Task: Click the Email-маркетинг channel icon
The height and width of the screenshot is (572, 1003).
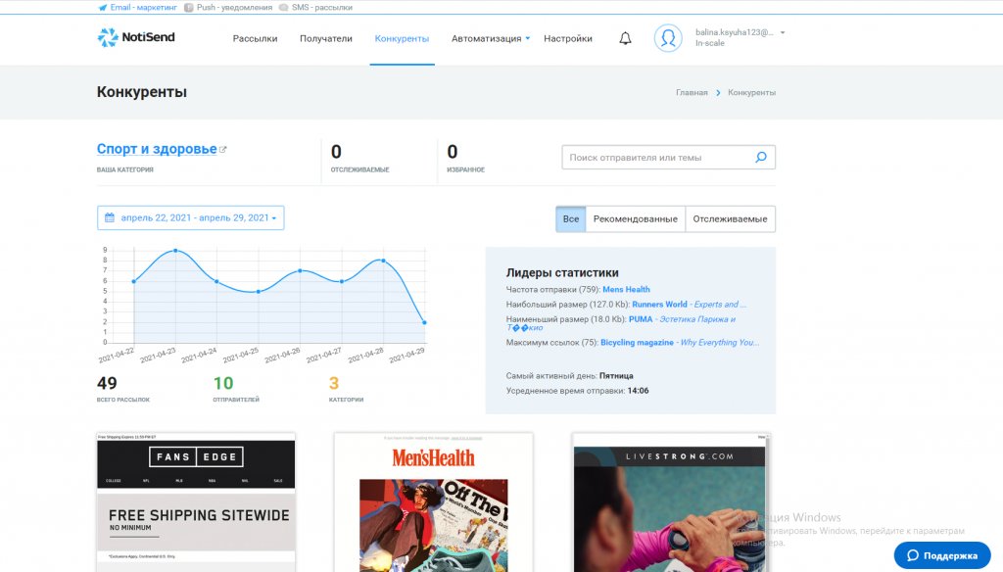Action: 103,7
